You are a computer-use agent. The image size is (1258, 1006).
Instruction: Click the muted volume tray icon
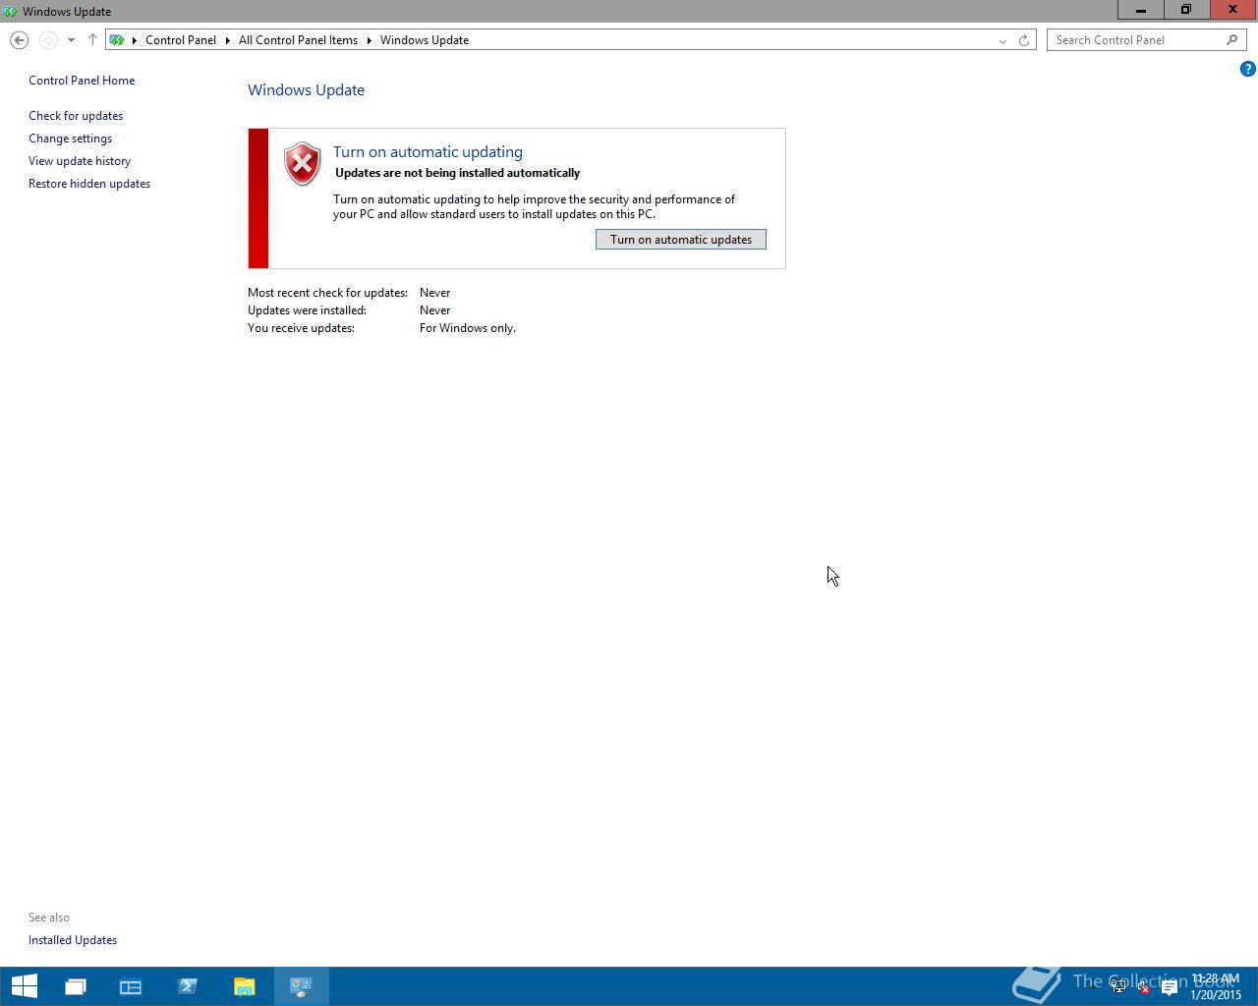[x=1143, y=986]
